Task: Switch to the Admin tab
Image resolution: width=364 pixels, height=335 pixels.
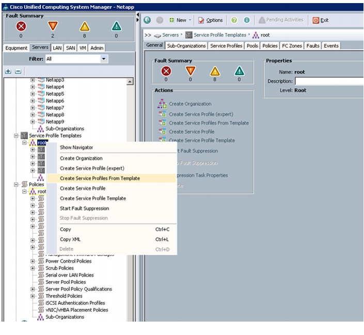Action: 97,48
